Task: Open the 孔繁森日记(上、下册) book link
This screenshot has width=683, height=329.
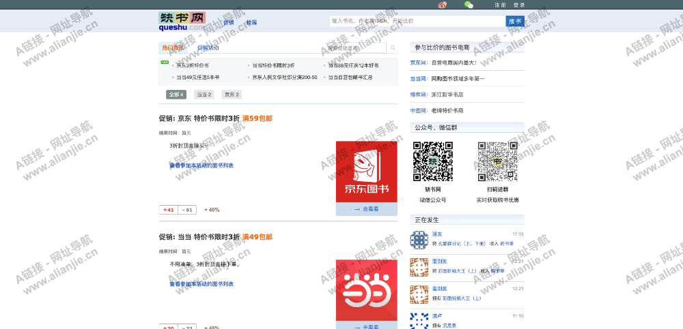Action: point(462,244)
